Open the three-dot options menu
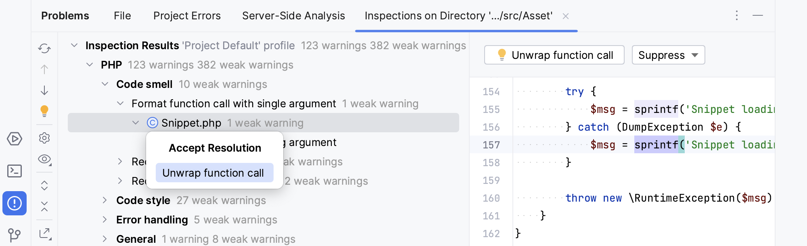Screen dimensions: 807x246 pyautogui.click(x=737, y=16)
